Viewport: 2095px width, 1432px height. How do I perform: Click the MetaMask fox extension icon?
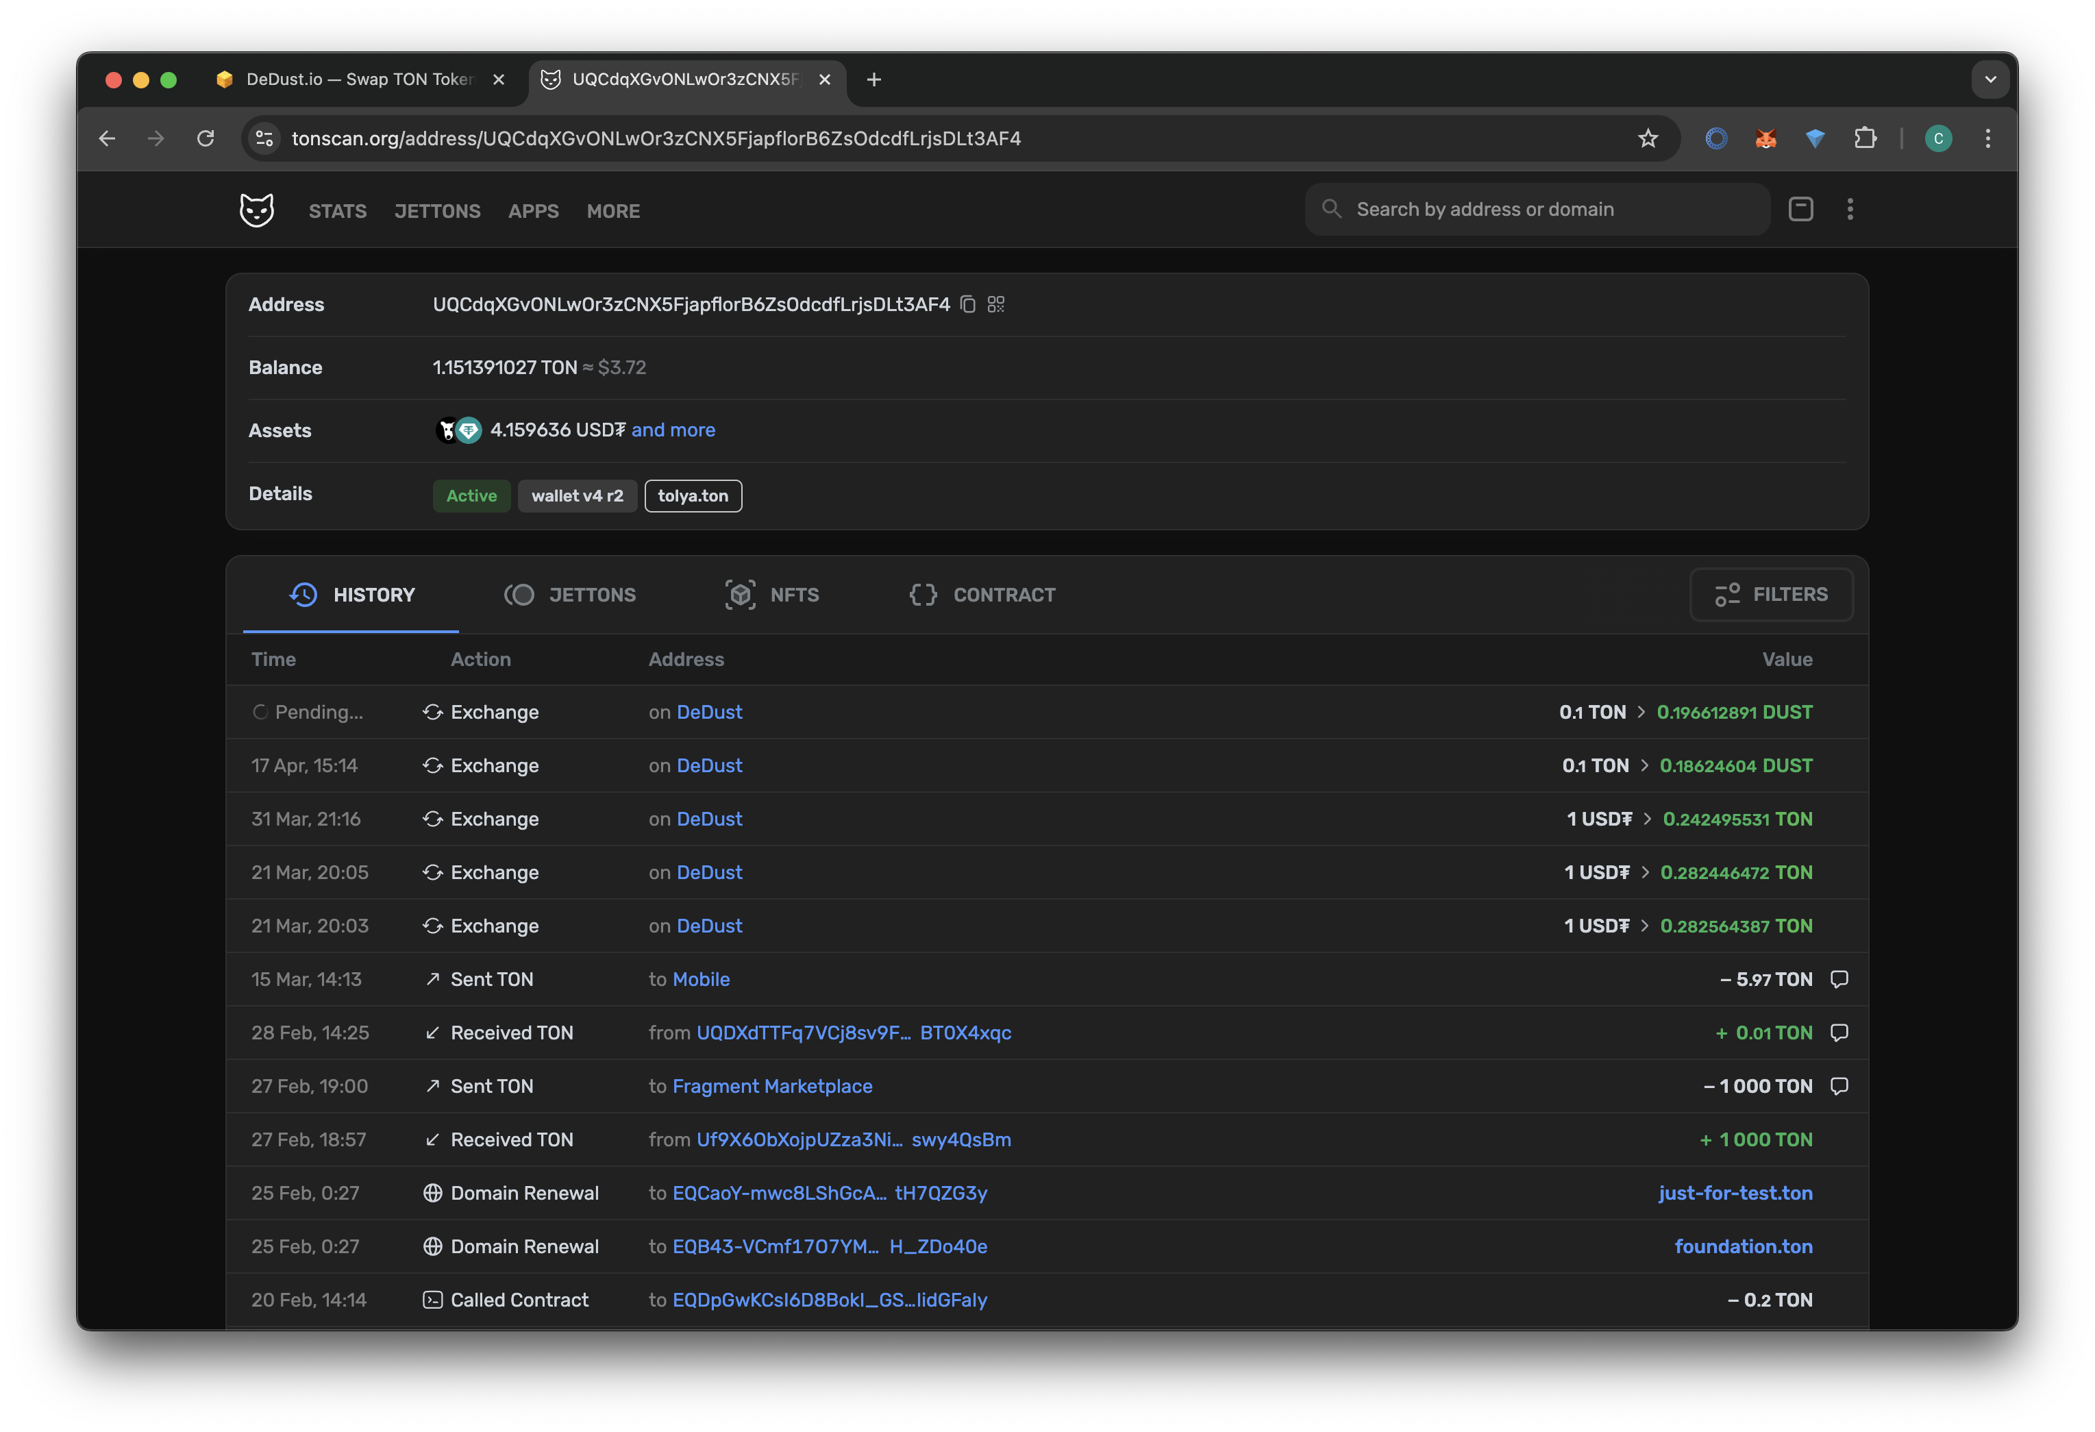pos(1765,138)
